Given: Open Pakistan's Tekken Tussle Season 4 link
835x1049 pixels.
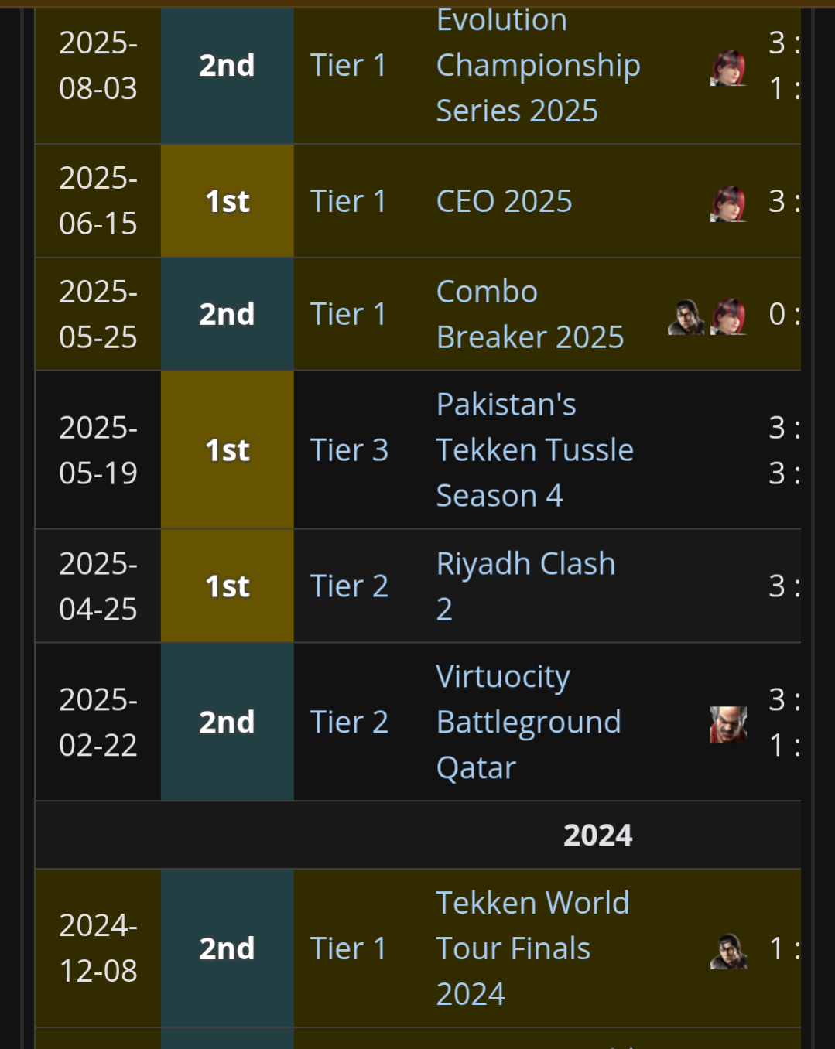Looking at the screenshot, I should tap(534, 450).
